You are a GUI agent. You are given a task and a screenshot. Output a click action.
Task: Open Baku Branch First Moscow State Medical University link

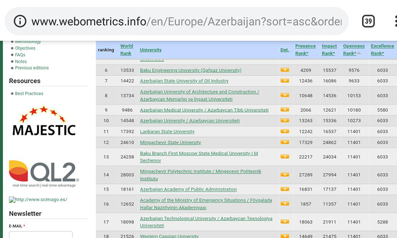coord(199,157)
